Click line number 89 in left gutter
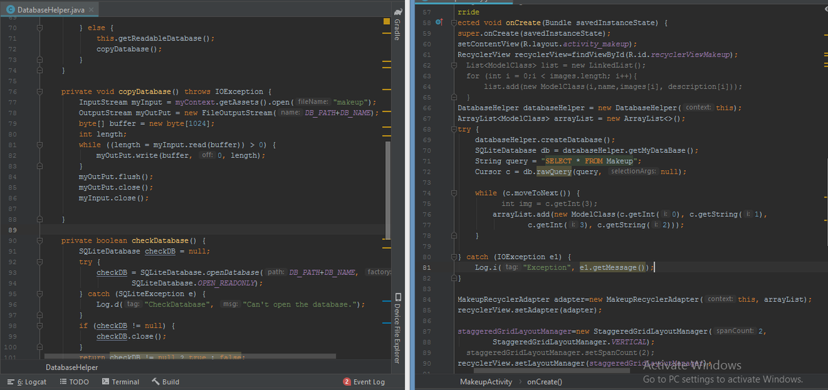The image size is (828, 390). (x=13, y=229)
